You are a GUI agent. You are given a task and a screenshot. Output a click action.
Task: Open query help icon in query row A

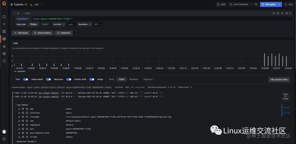274,13
